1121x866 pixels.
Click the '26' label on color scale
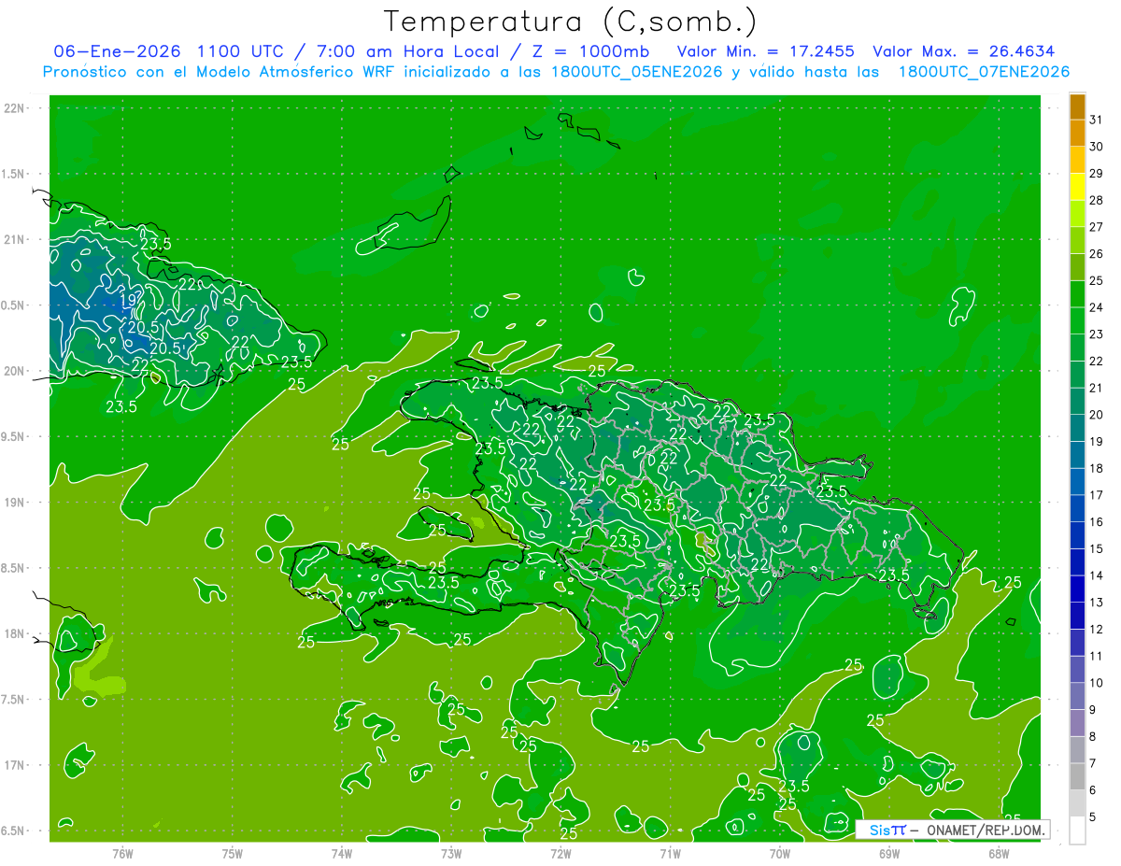(1097, 254)
